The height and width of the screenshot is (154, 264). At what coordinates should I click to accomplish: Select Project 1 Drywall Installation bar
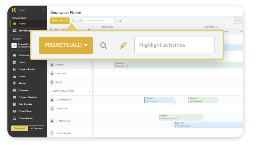click(x=208, y=124)
